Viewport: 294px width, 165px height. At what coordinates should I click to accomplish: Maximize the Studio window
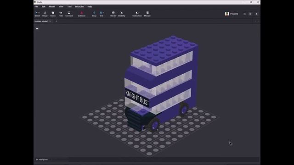point(251,2)
